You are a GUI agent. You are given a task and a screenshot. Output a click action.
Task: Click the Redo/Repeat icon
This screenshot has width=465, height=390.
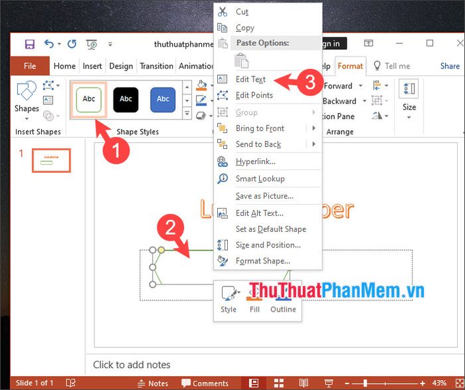(x=72, y=44)
